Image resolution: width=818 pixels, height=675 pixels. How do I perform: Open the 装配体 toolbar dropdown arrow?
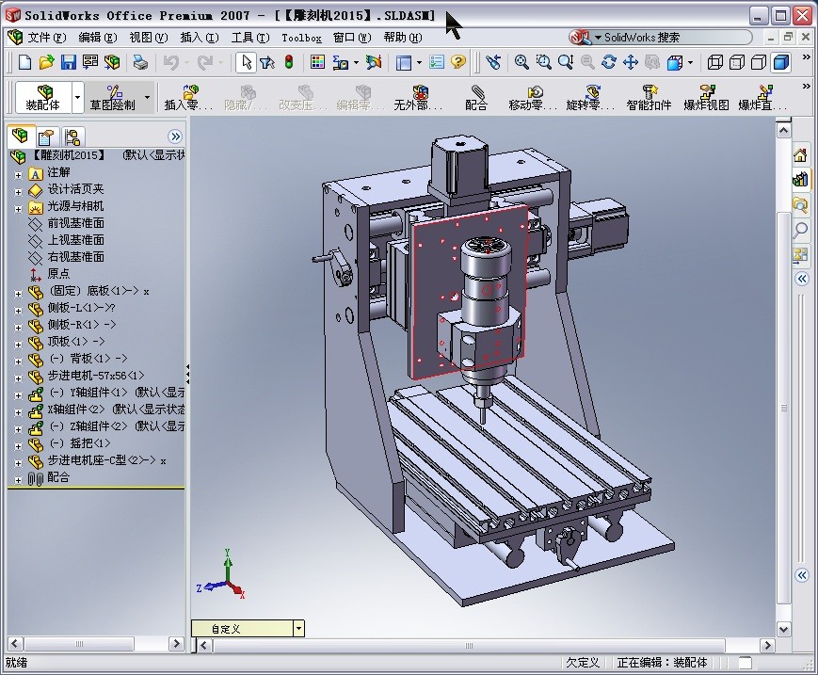coord(78,97)
